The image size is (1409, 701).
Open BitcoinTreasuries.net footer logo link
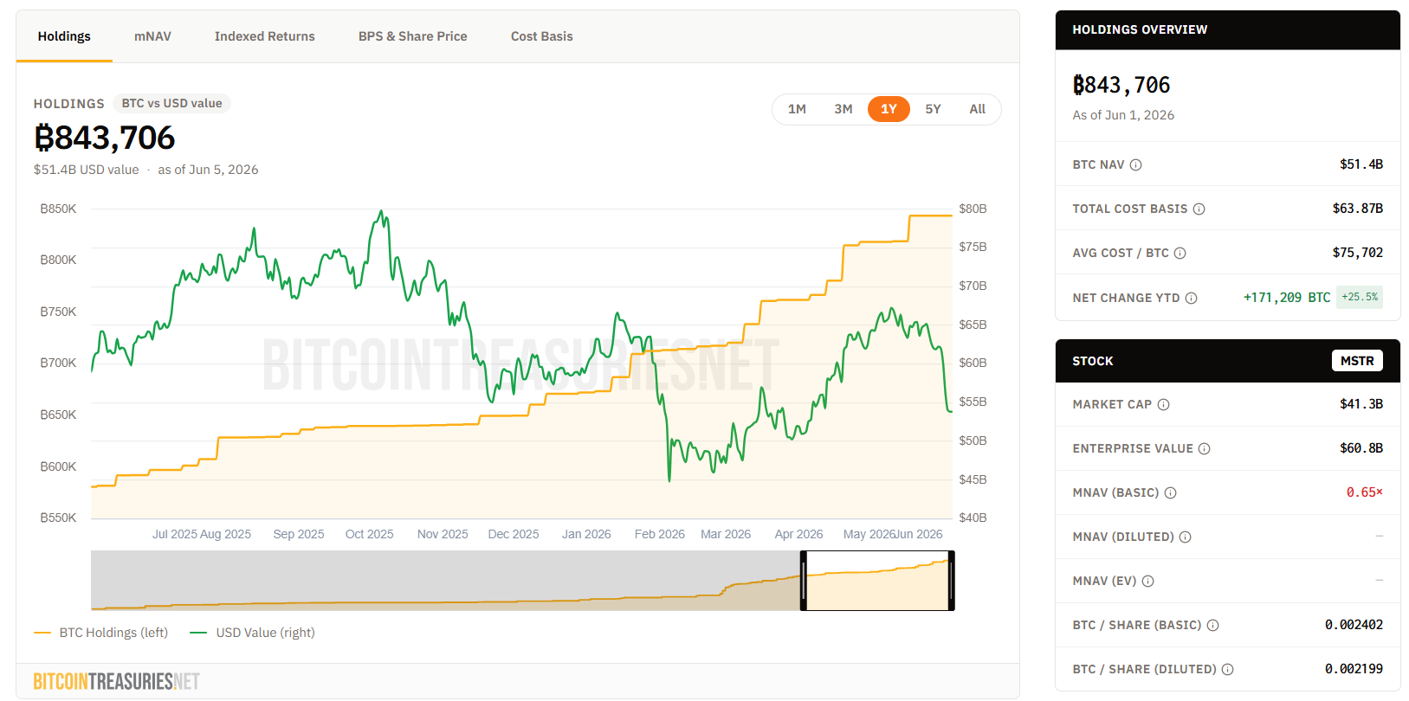coord(117,682)
